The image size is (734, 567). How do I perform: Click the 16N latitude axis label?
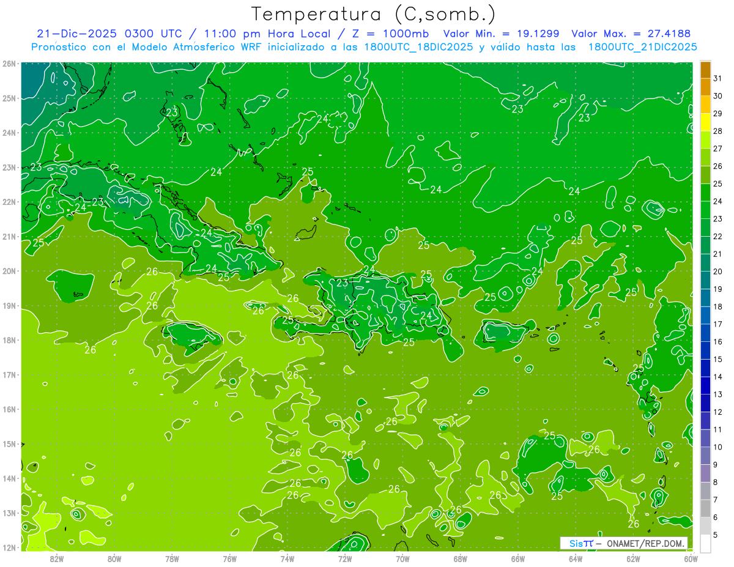pyautogui.click(x=9, y=409)
